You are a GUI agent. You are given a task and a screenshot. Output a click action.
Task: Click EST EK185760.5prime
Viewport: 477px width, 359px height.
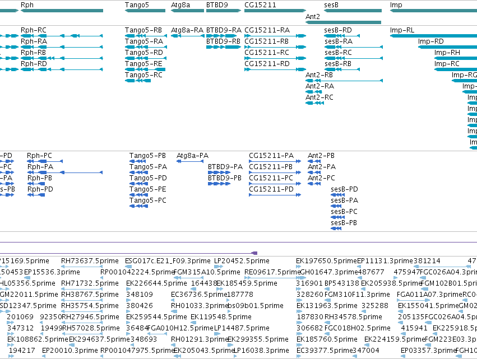click(299, 345)
